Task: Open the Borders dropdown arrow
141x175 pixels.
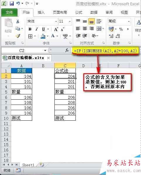Action: point(35,36)
